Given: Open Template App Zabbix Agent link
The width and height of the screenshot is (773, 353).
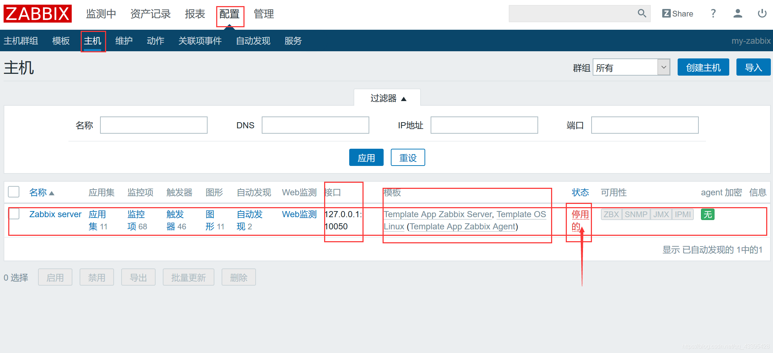Looking at the screenshot, I should pos(463,226).
